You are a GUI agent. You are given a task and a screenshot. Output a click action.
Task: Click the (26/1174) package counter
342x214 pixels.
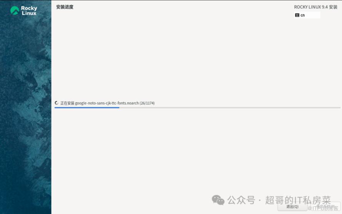[x=147, y=103]
